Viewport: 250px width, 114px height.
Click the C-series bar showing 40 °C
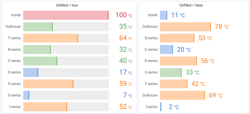coord(40,61)
